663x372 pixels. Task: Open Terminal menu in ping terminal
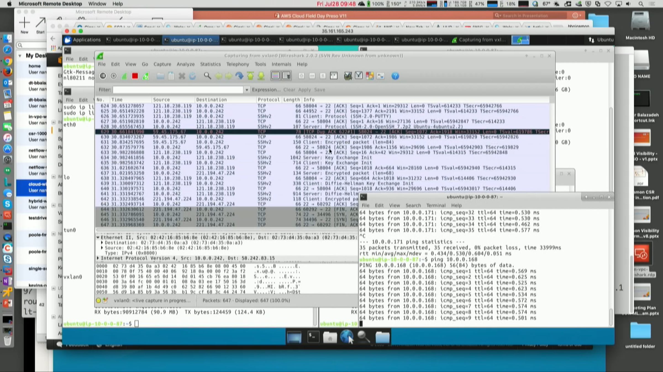[436, 206]
